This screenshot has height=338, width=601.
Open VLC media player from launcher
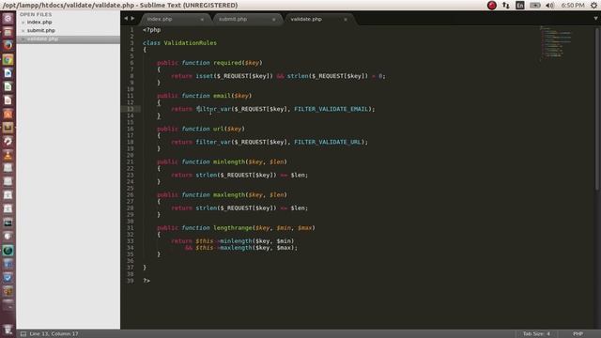pyautogui.click(x=8, y=155)
